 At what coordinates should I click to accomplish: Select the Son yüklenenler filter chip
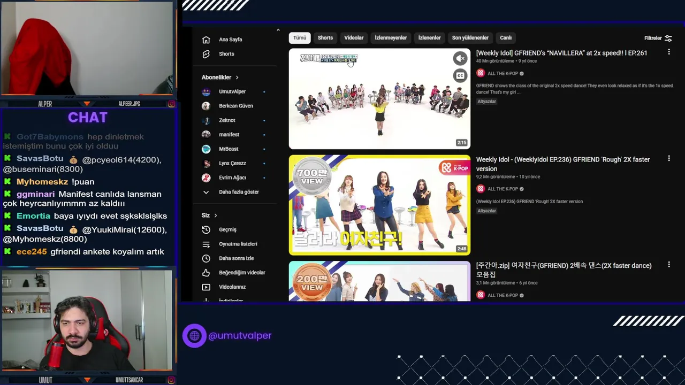470,38
